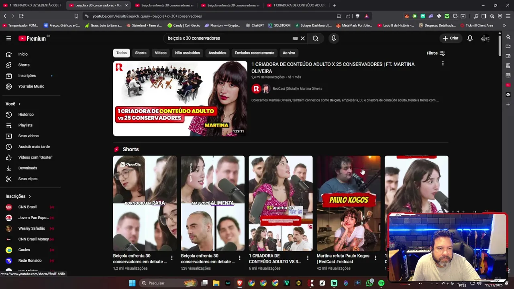Screen dimensions: 514x289
Task: Toggle the browser sidebar panel icon
Action: [x=484, y=16]
